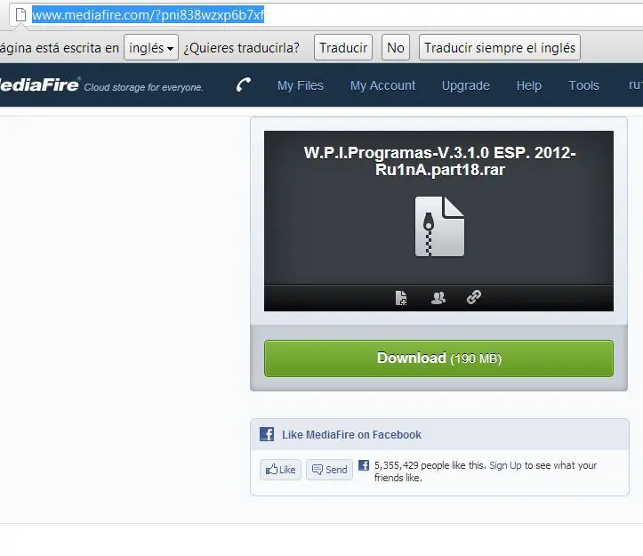Click the MediaFire flame activity icon
The height and width of the screenshot is (556, 643).
click(244, 85)
